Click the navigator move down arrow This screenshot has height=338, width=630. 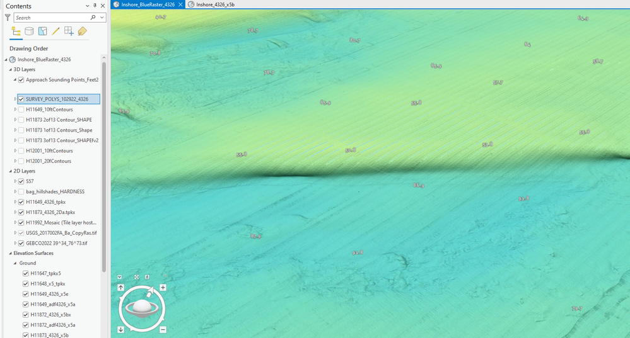pyautogui.click(x=120, y=330)
